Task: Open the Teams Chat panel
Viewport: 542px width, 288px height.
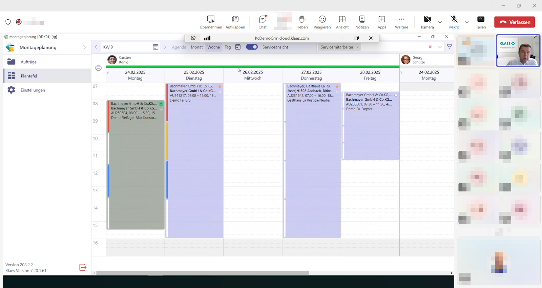Action: click(263, 22)
